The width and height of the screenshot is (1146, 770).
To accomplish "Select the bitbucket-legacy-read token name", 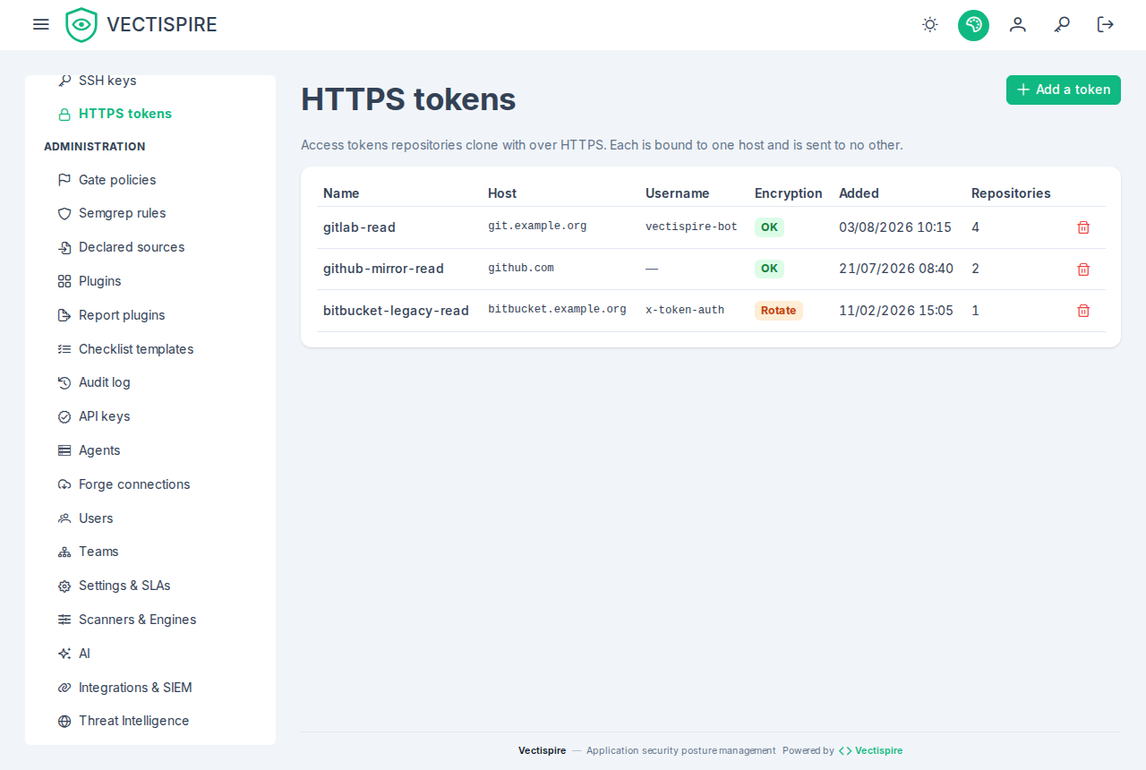I will (x=396, y=311).
